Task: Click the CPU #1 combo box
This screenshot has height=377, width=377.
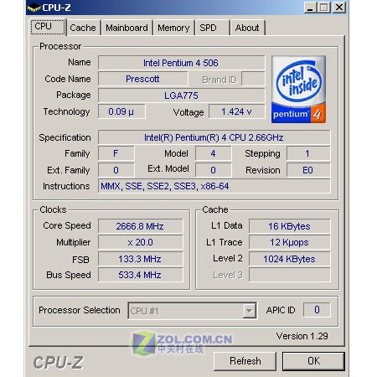Action: (x=192, y=311)
